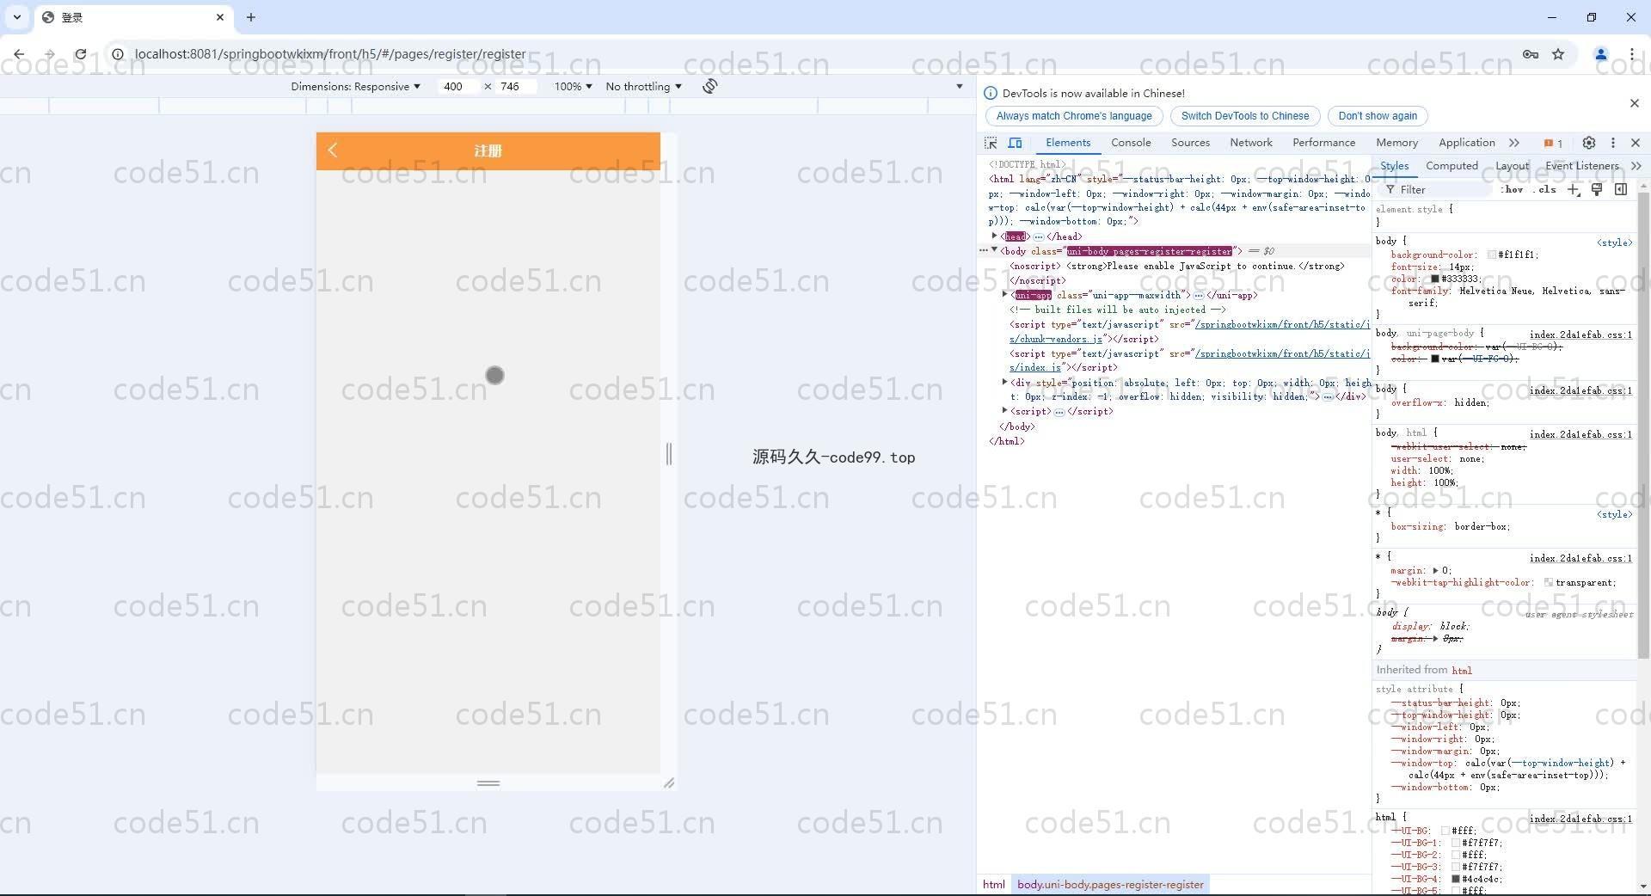
Task: Open a new browser tab
Action: pos(251,17)
